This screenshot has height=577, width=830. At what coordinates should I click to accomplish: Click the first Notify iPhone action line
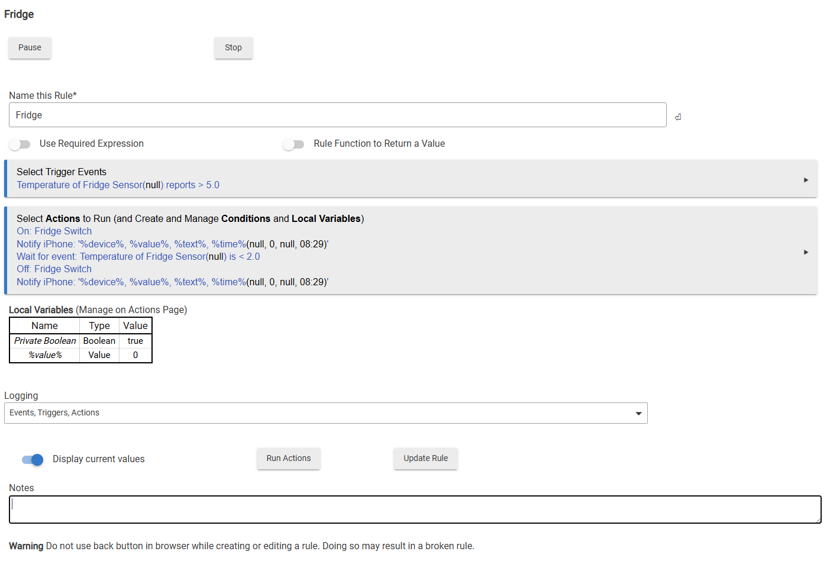pyautogui.click(x=172, y=244)
